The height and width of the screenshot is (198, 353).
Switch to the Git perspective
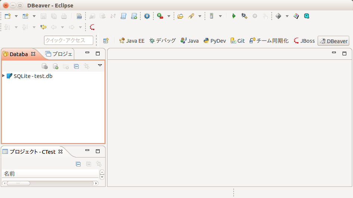point(237,41)
